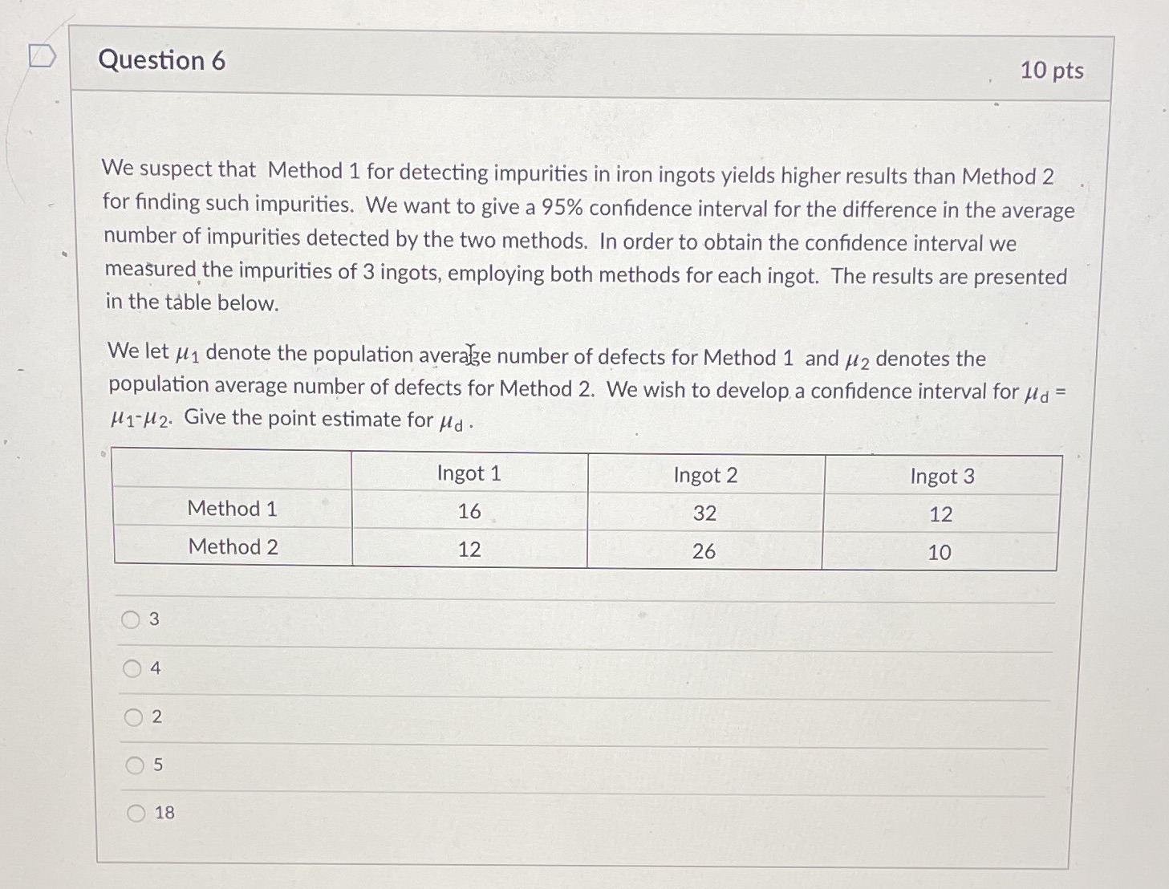Screen dimensions: 1169x889
Task: Click the flag icon beside Question 6
Action: [x=41, y=56]
